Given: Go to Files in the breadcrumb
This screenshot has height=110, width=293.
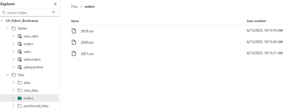Looking at the screenshot, I should click(x=75, y=7).
